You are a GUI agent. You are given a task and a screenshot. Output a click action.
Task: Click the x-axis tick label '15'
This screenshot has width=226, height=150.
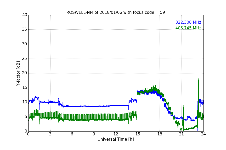138,134
